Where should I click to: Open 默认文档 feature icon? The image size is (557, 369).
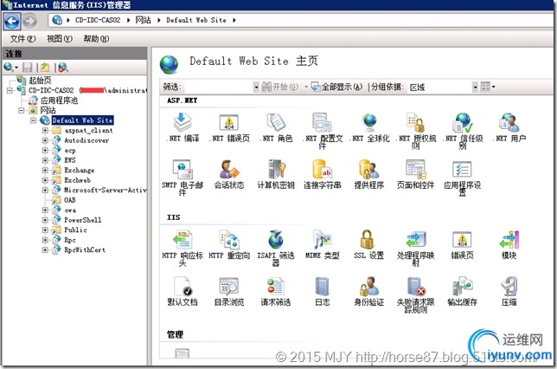182,292
